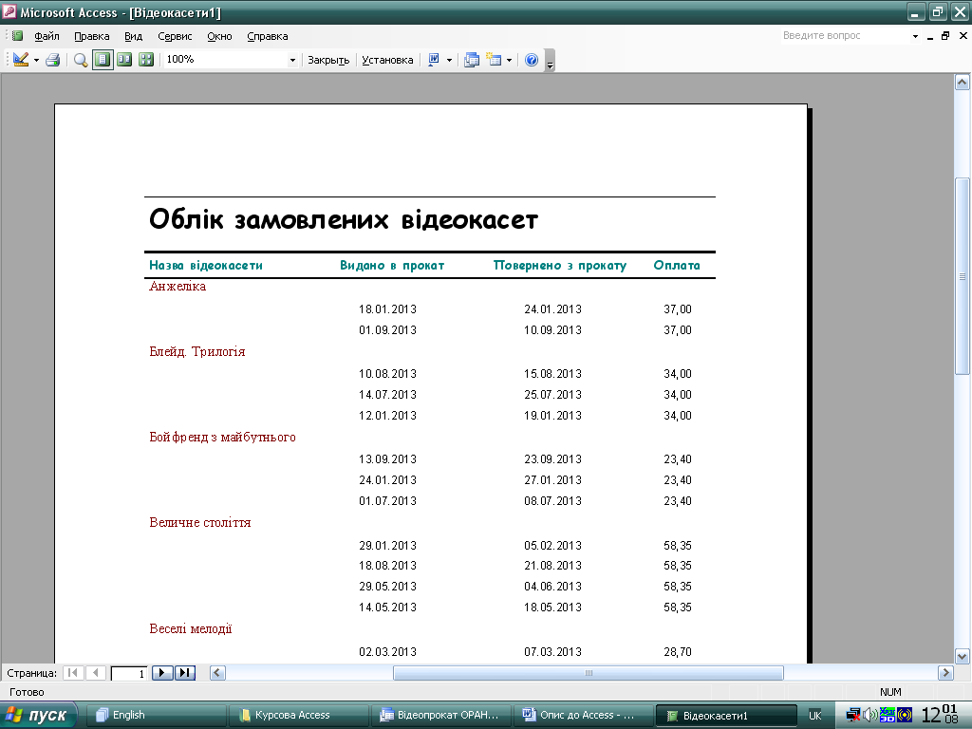The height and width of the screenshot is (729, 972).
Task: Go to the next page button
Action: (162, 673)
